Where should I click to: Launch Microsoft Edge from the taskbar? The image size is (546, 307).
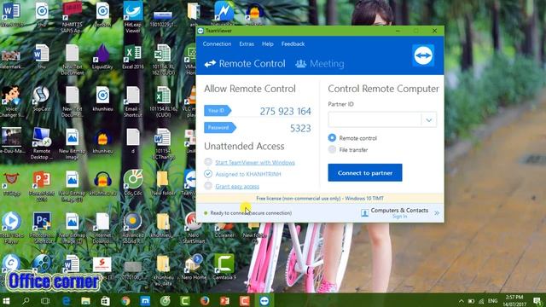tap(67, 301)
